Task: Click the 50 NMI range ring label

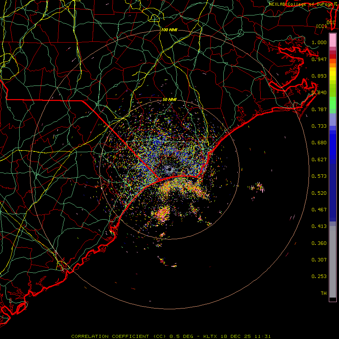Action: (169, 100)
